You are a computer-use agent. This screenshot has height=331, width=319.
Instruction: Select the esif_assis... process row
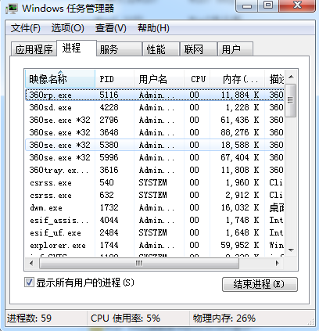(x=155, y=220)
